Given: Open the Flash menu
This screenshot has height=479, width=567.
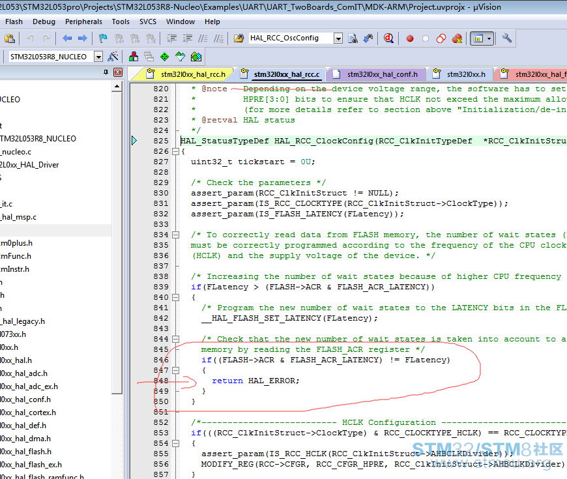Looking at the screenshot, I should (x=14, y=22).
